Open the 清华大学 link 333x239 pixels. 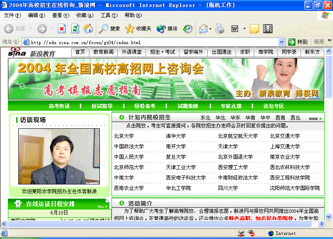[176, 136]
